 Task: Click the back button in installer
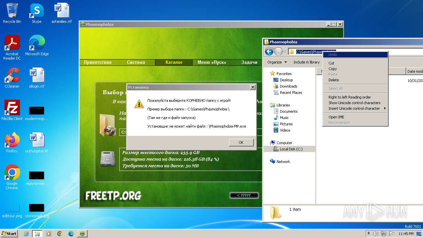(244, 195)
